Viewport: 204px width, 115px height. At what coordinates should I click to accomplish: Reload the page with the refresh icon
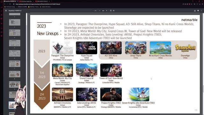[x=10, y=4]
